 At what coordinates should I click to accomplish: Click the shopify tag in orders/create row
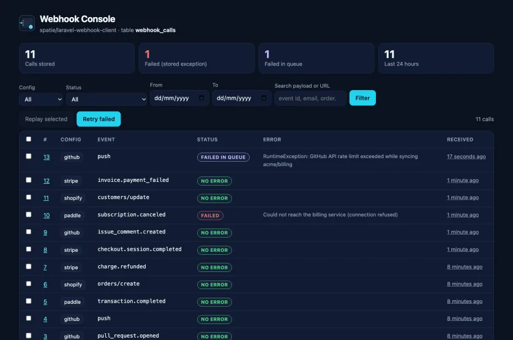[x=73, y=285]
